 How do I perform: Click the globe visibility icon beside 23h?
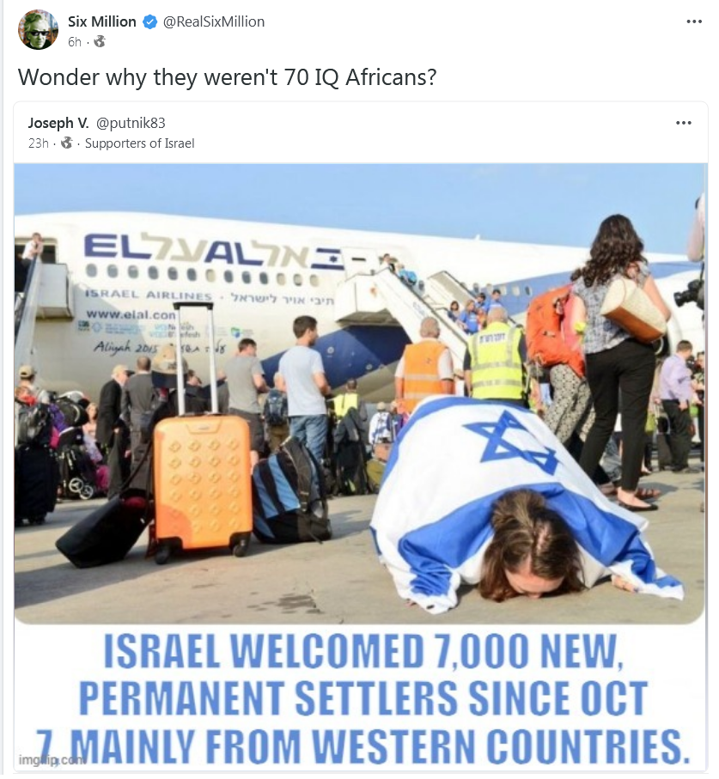pyautogui.click(x=67, y=143)
